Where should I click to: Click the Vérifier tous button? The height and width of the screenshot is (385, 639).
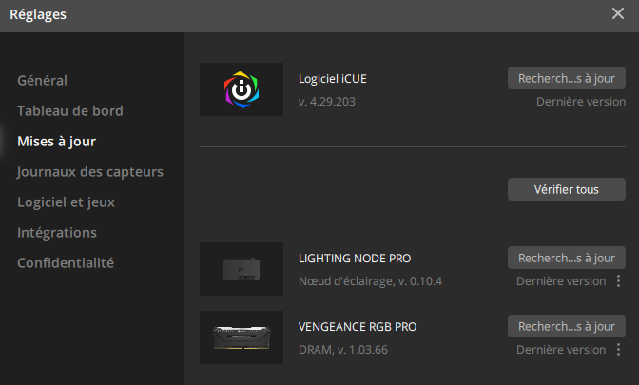point(567,189)
